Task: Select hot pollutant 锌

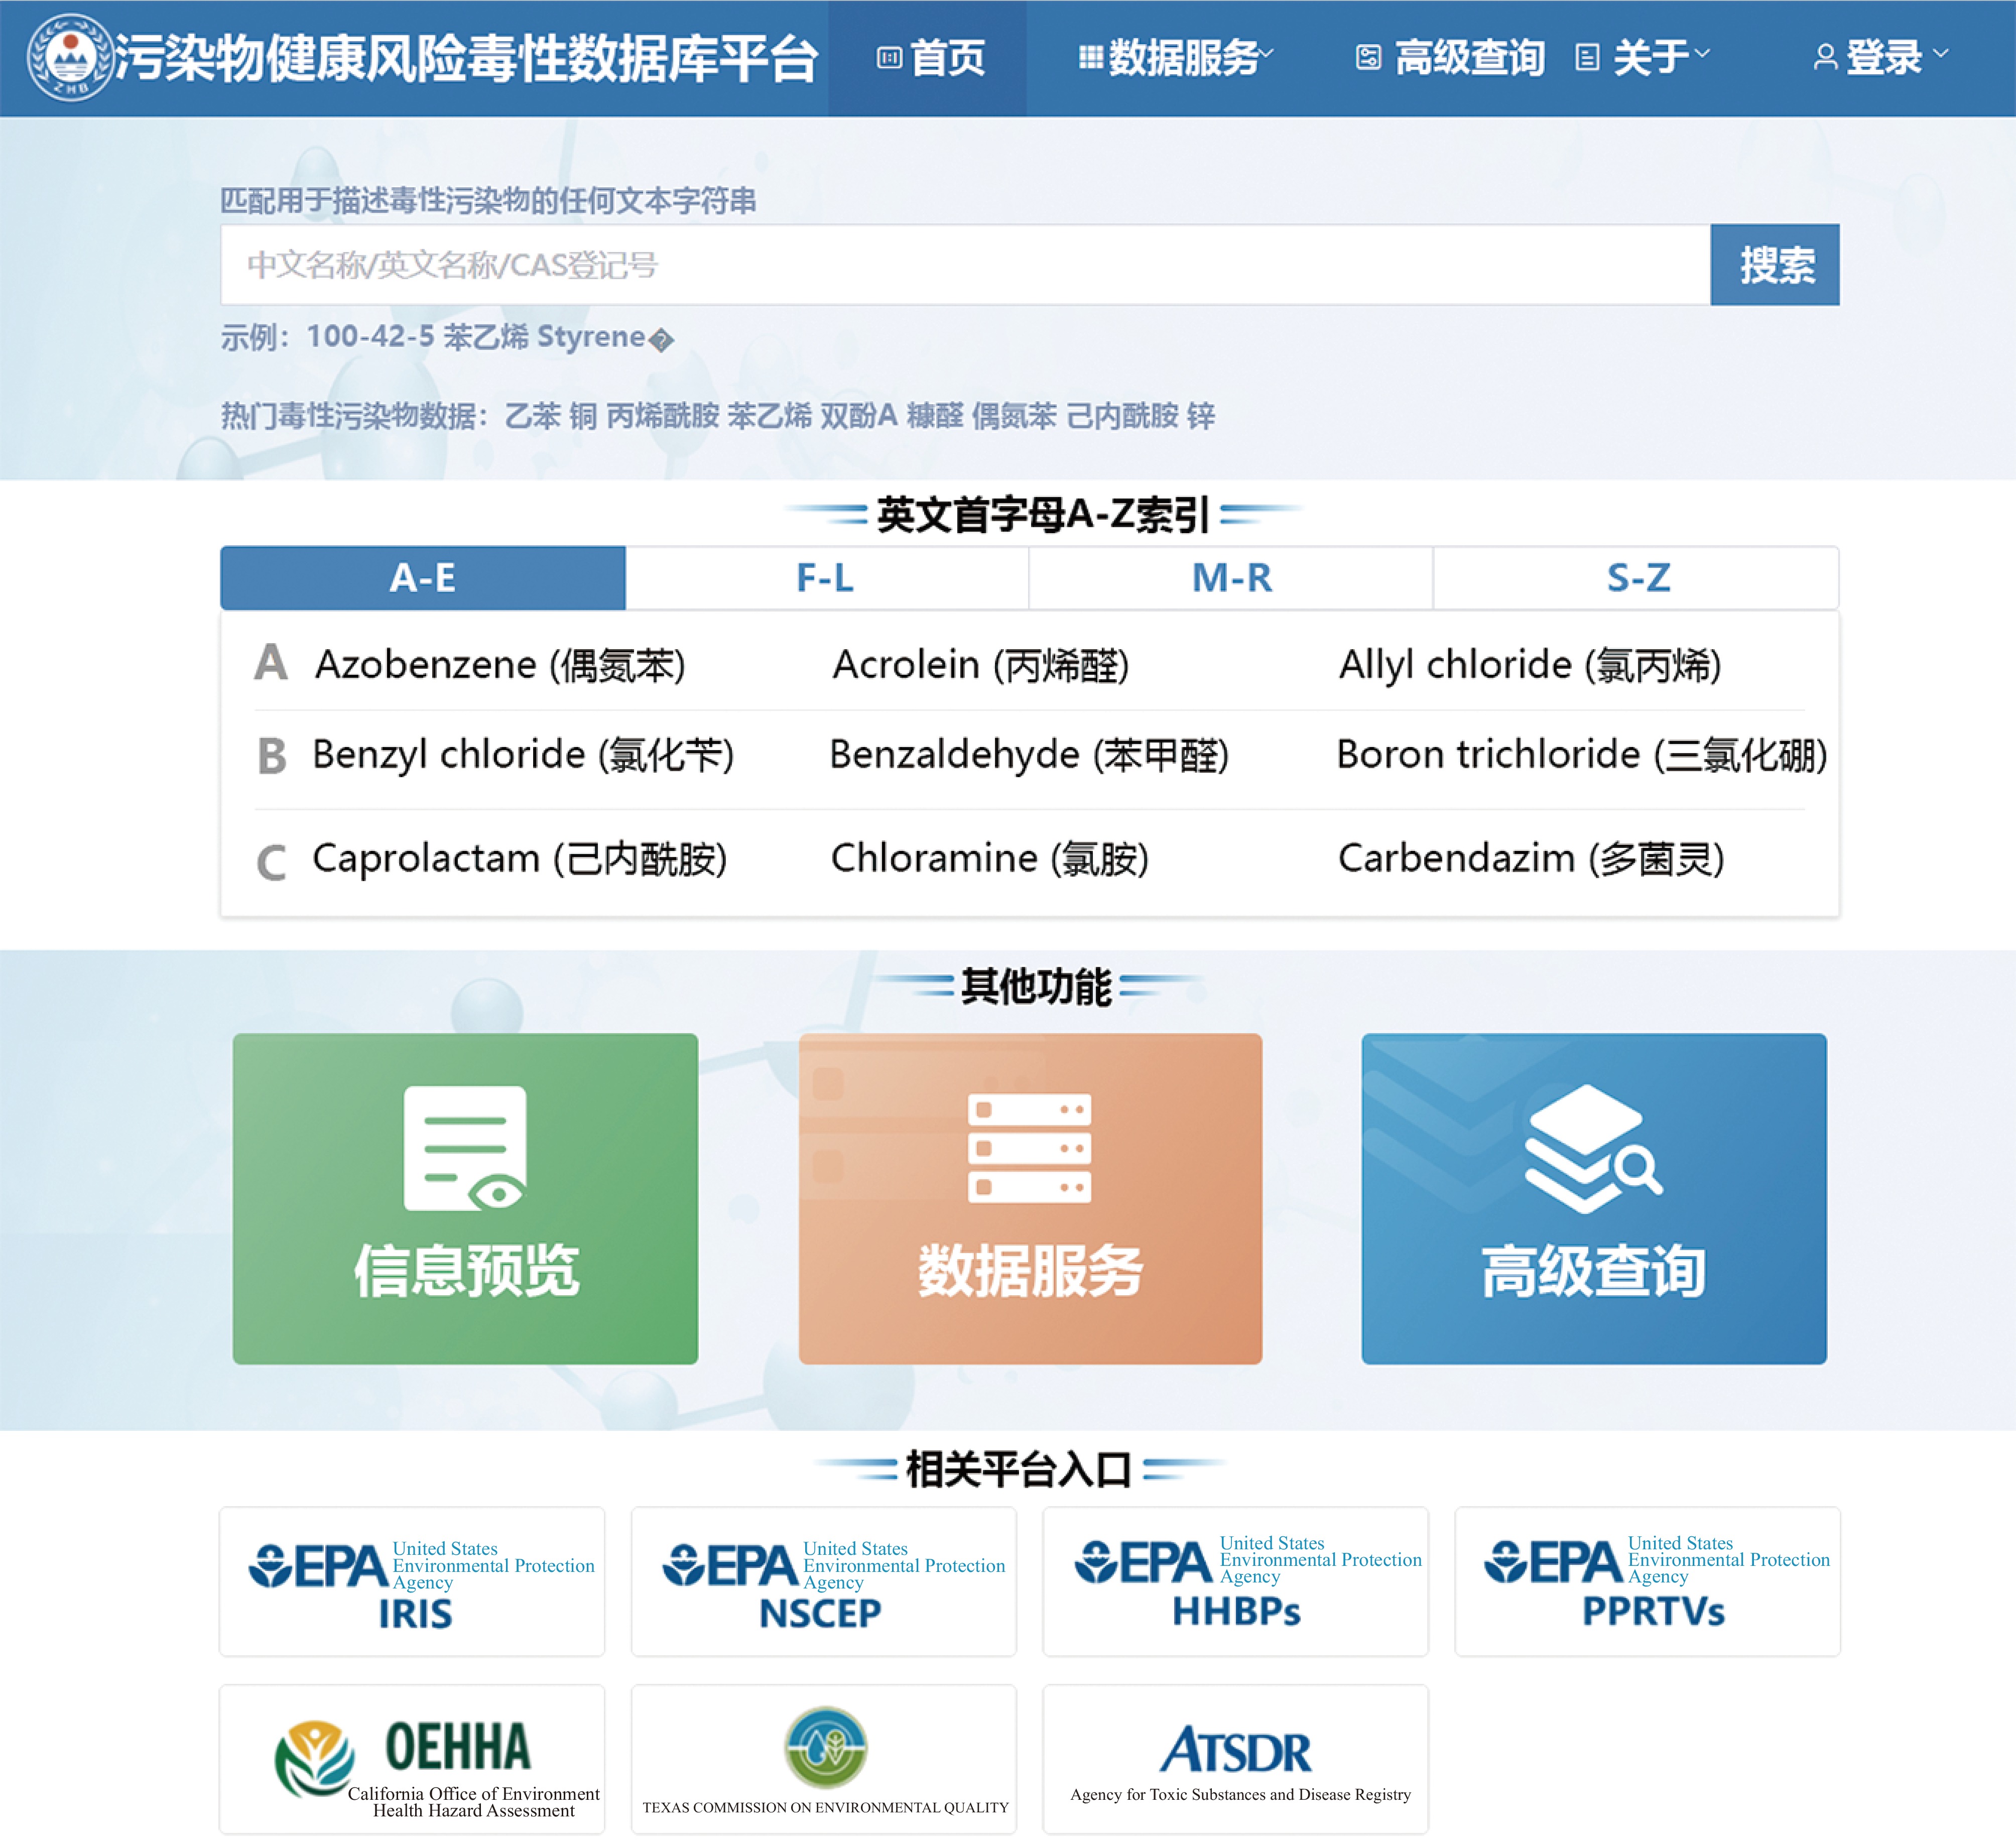Action: pyautogui.click(x=1201, y=415)
